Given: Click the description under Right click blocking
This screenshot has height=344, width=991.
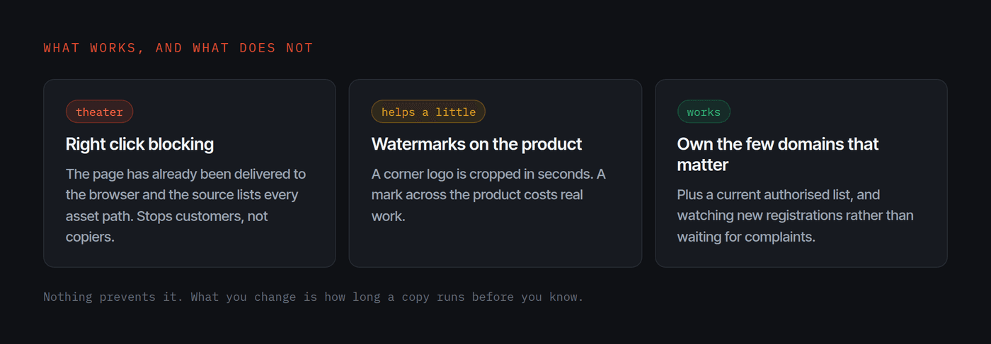Looking at the screenshot, I should [x=186, y=205].
